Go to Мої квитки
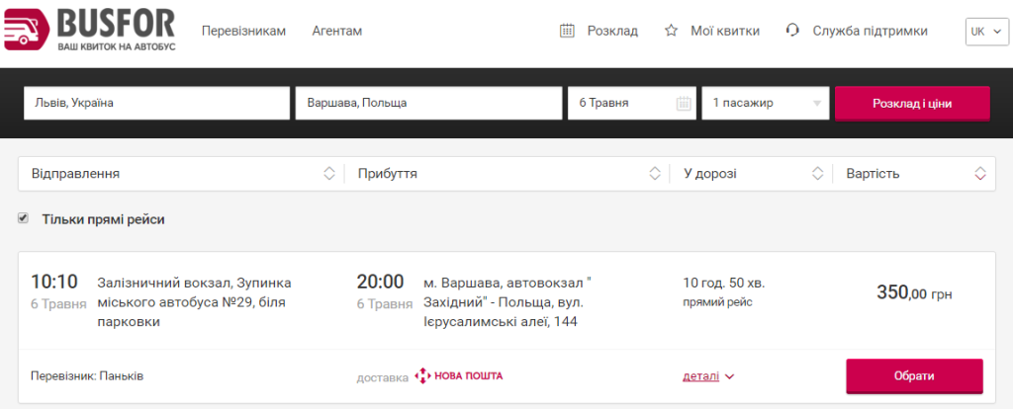 725,31
